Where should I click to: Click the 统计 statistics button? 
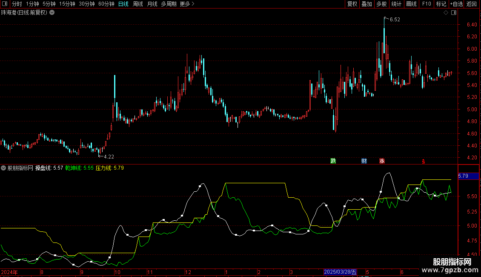pos(396,4)
